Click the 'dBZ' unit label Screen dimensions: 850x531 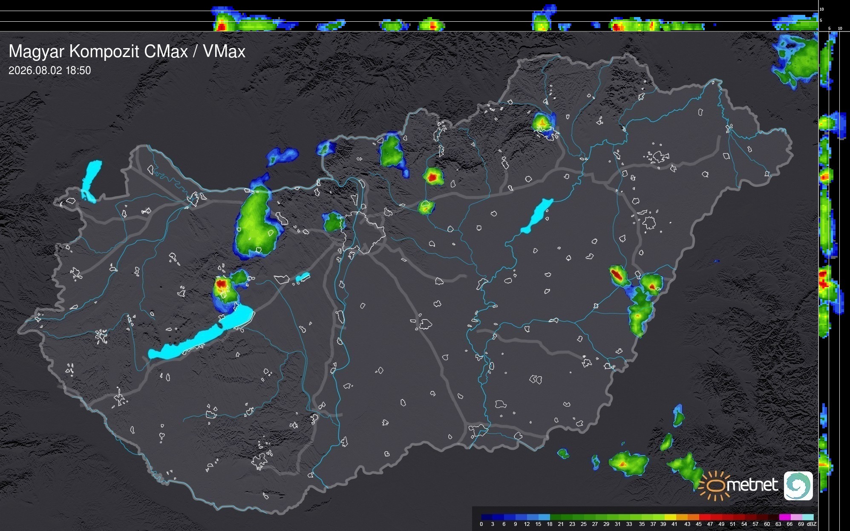[x=812, y=524]
